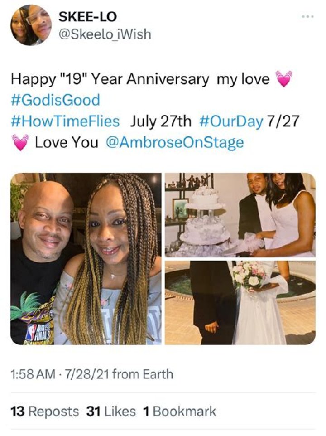Open the SKEE-LO profile avatar
Image resolution: width=326 pixels, height=436 pixels.
(31, 25)
